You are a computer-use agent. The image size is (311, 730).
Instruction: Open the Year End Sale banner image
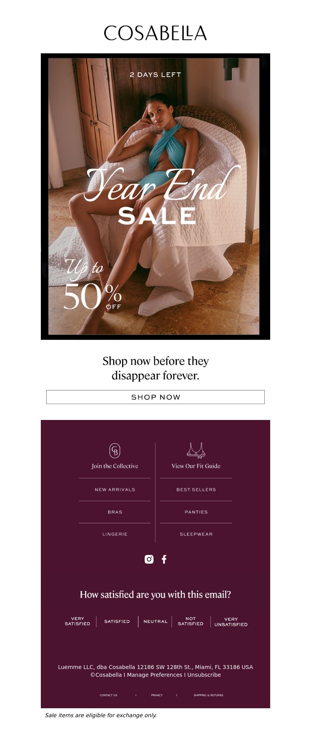tap(155, 197)
